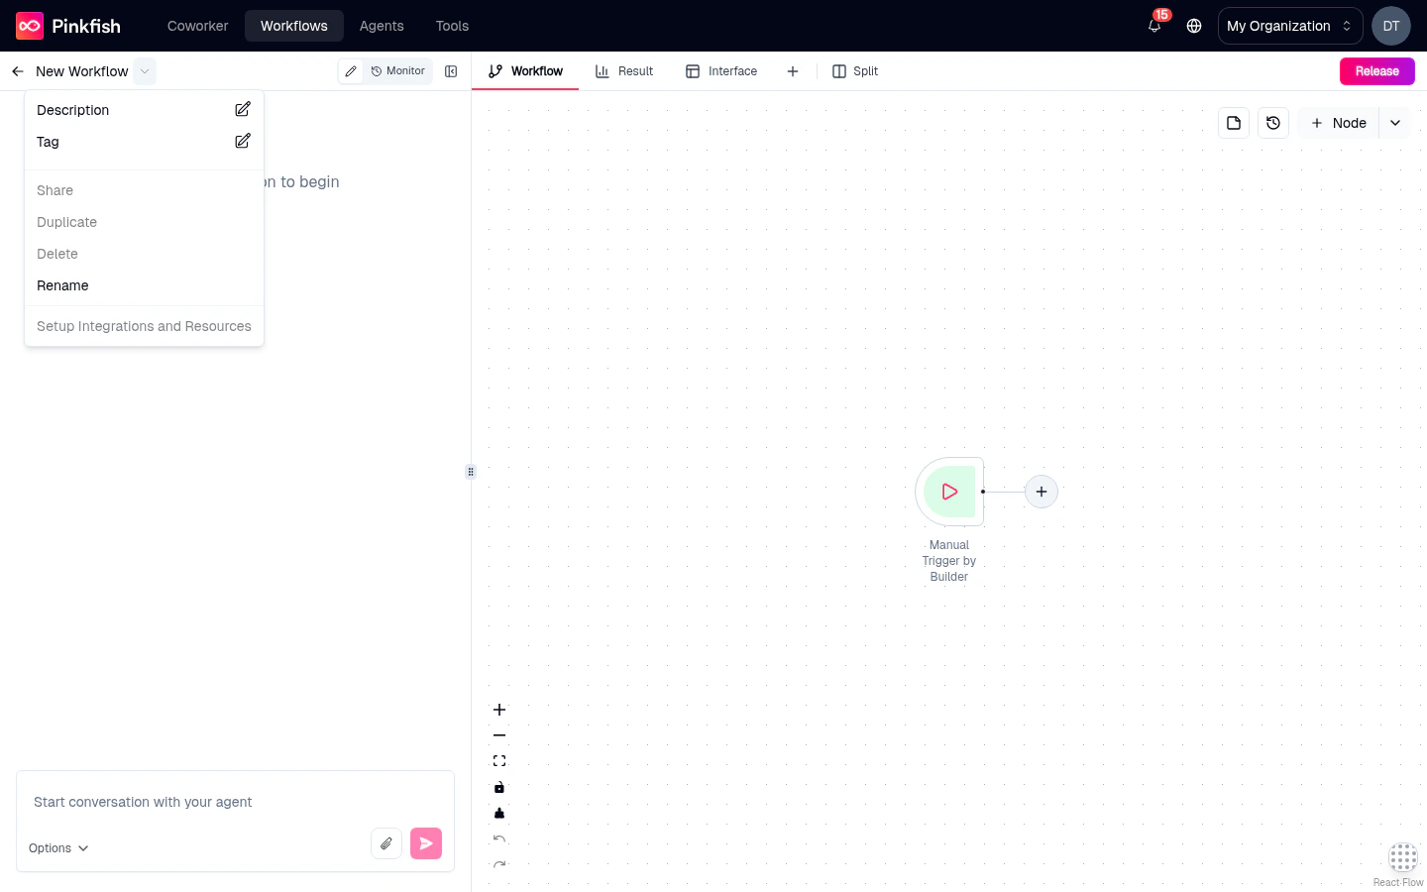Expand Options in the chat box
The width and height of the screenshot is (1427, 892).
[x=57, y=848]
